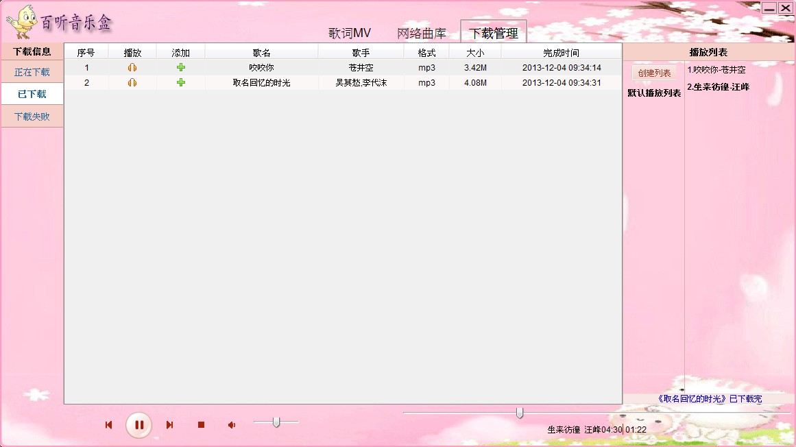This screenshot has width=796, height=447.
Task: Select playlist item 2.生来彷徨-汪峰
Action: tap(719, 87)
